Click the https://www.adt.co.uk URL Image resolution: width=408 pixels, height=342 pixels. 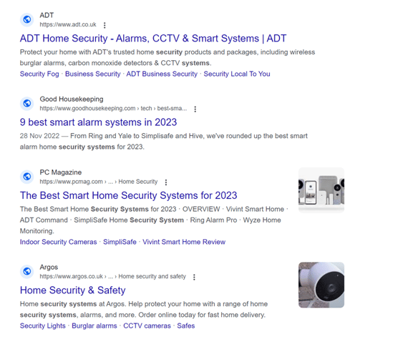tap(68, 25)
